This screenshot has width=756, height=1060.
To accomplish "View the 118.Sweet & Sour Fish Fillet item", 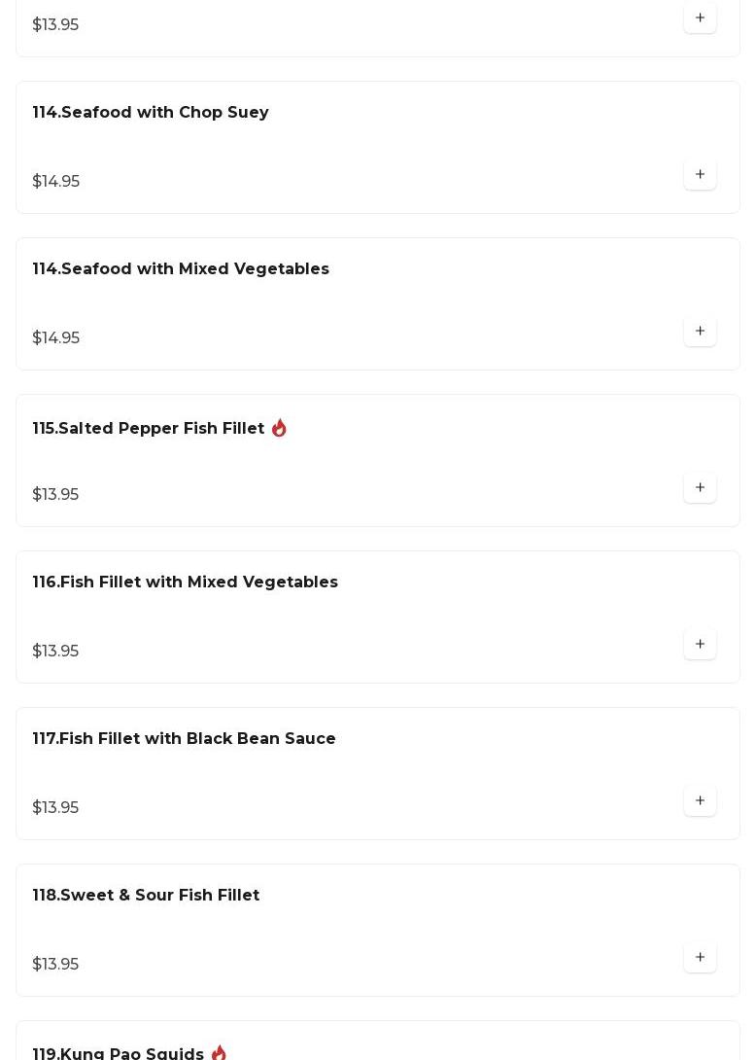I will point(146,896).
